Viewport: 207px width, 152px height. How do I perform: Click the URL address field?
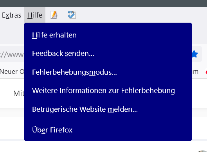point(12,54)
